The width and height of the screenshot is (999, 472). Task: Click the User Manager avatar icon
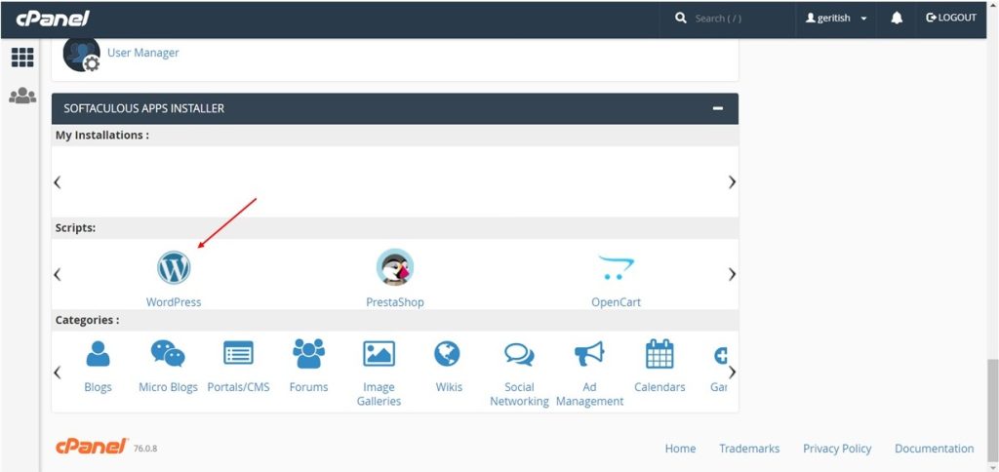(82, 55)
